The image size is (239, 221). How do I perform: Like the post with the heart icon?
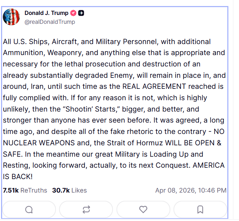pyautogui.click(x=143, y=210)
